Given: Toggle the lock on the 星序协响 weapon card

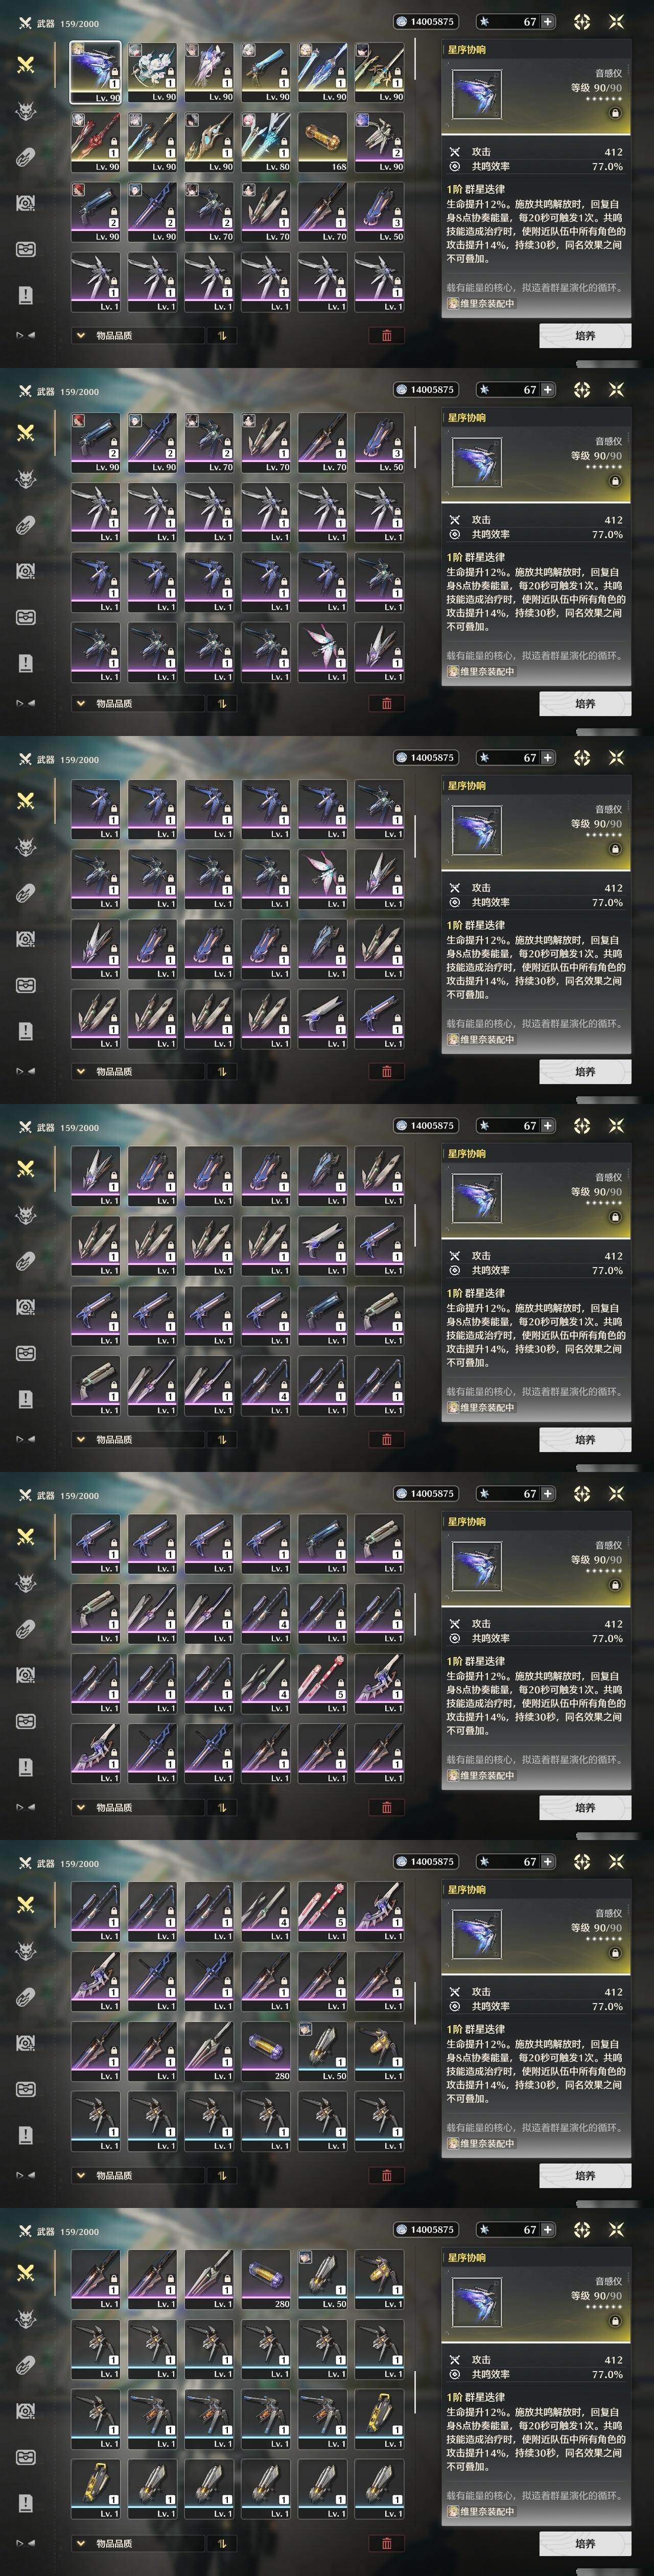Looking at the screenshot, I should click(615, 113).
